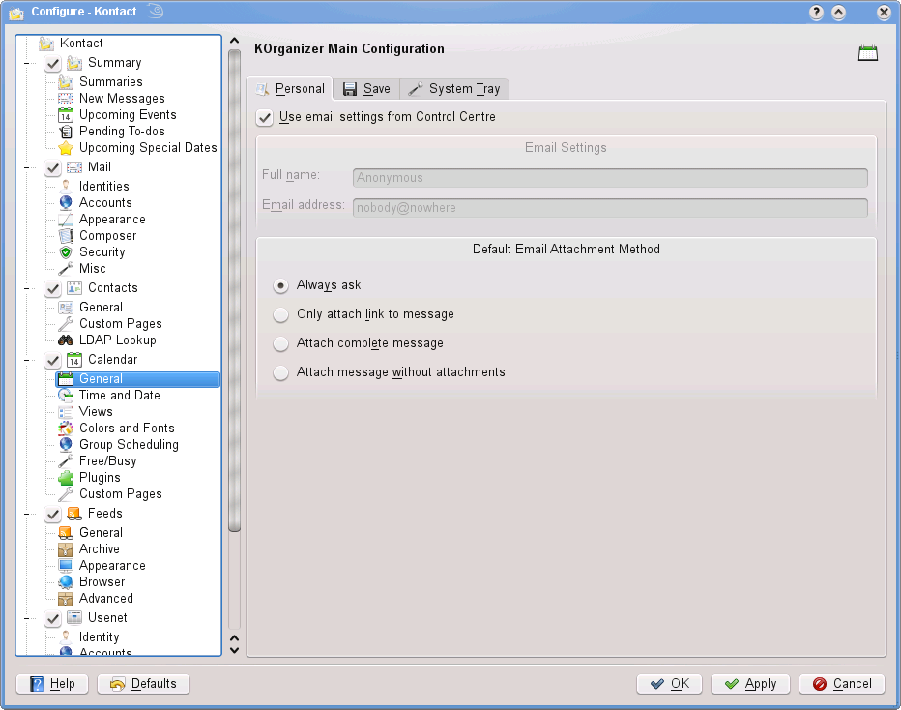Click the Time and Date clock icon
Image resolution: width=901 pixels, height=710 pixels.
(66, 395)
